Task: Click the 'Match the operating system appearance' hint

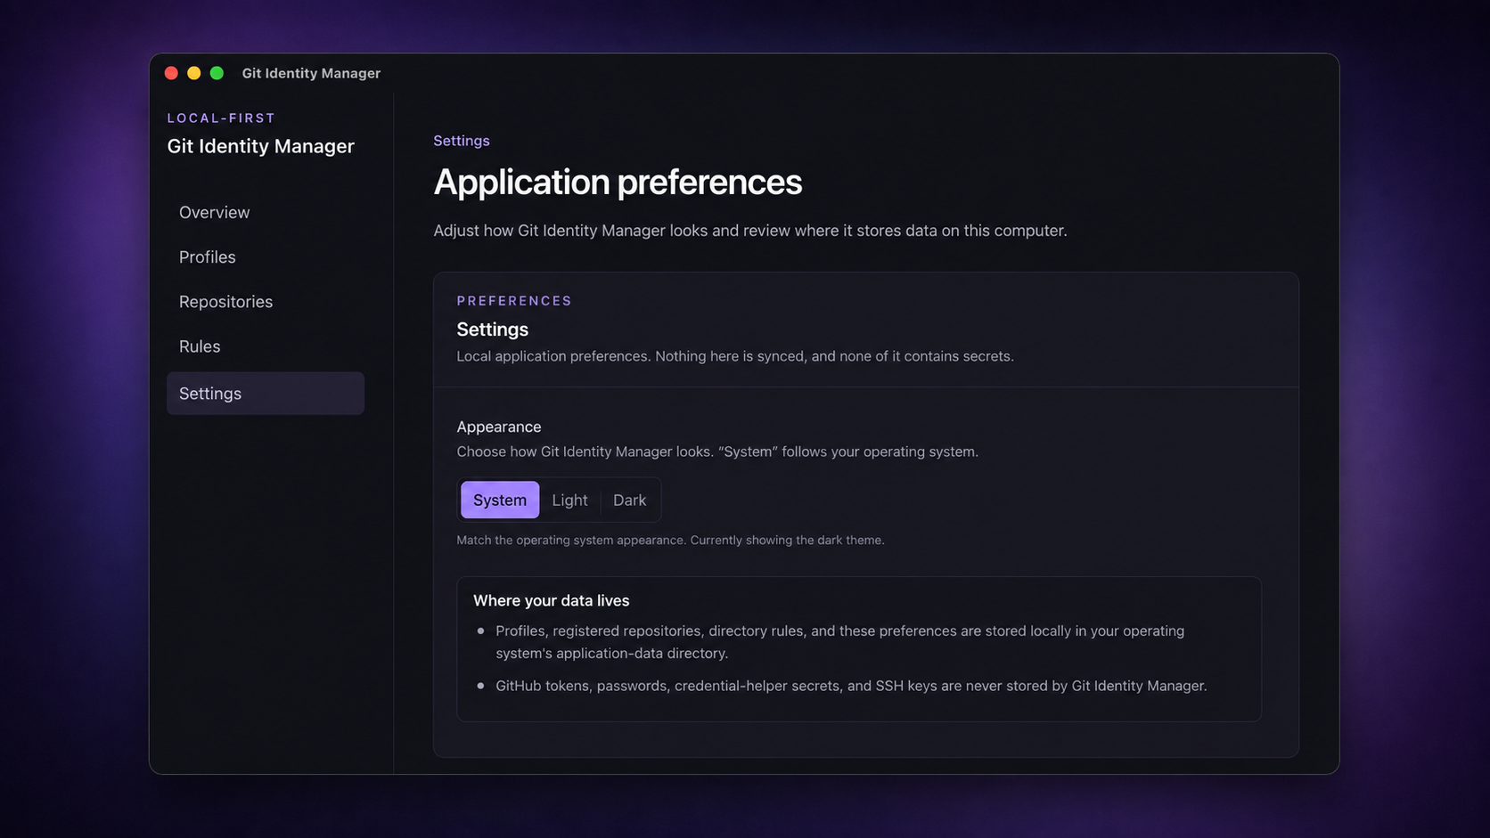Action: coord(670,540)
